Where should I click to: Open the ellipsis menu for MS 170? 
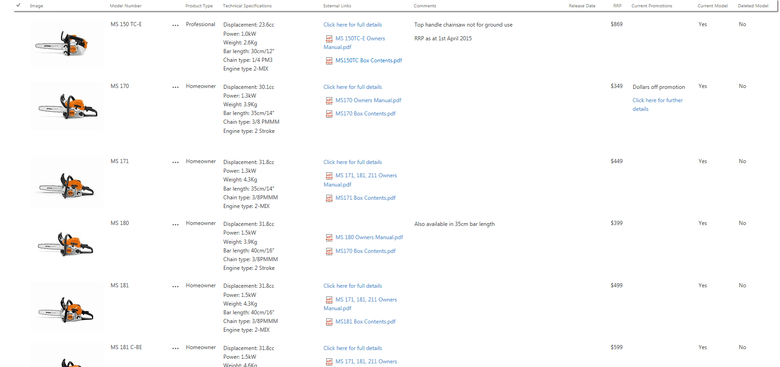(175, 87)
